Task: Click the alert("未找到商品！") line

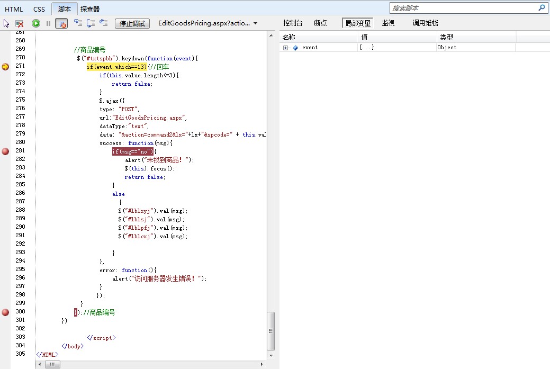Action: [x=159, y=160]
